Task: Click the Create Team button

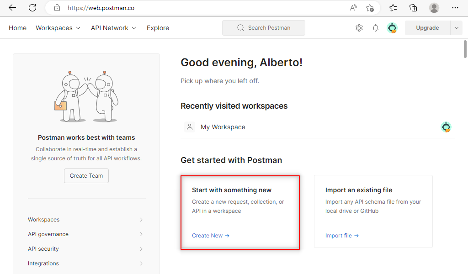Action: (x=86, y=176)
